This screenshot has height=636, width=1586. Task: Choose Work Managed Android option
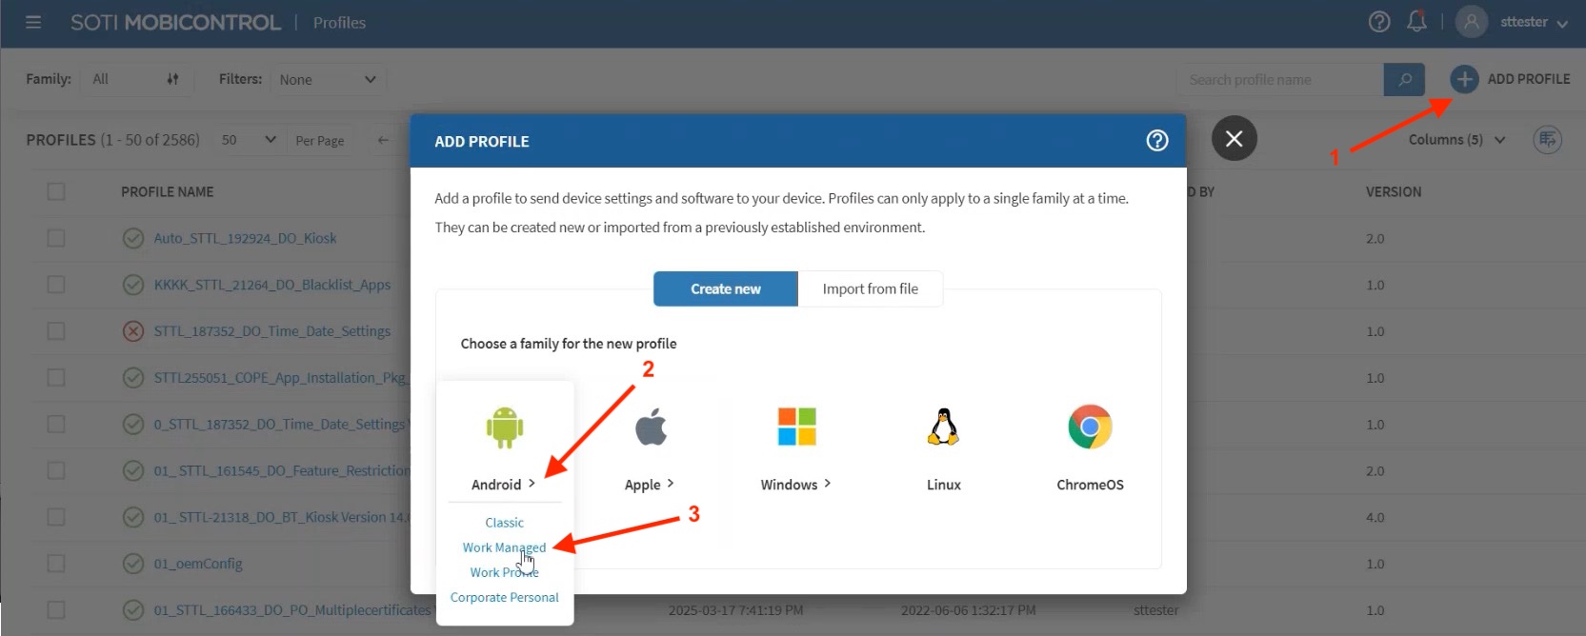pyautogui.click(x=504, y=547)
